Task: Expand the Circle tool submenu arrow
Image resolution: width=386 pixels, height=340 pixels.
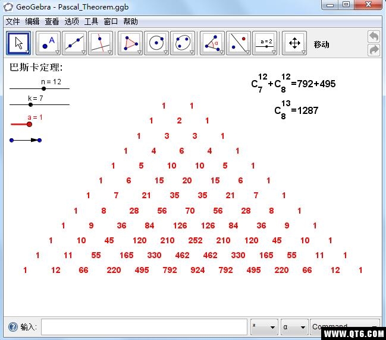Action: coord(165,52)
